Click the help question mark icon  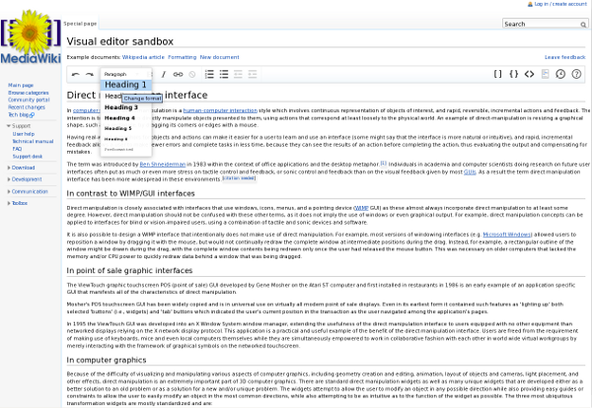pyautogui.click(x=576, y=74)
